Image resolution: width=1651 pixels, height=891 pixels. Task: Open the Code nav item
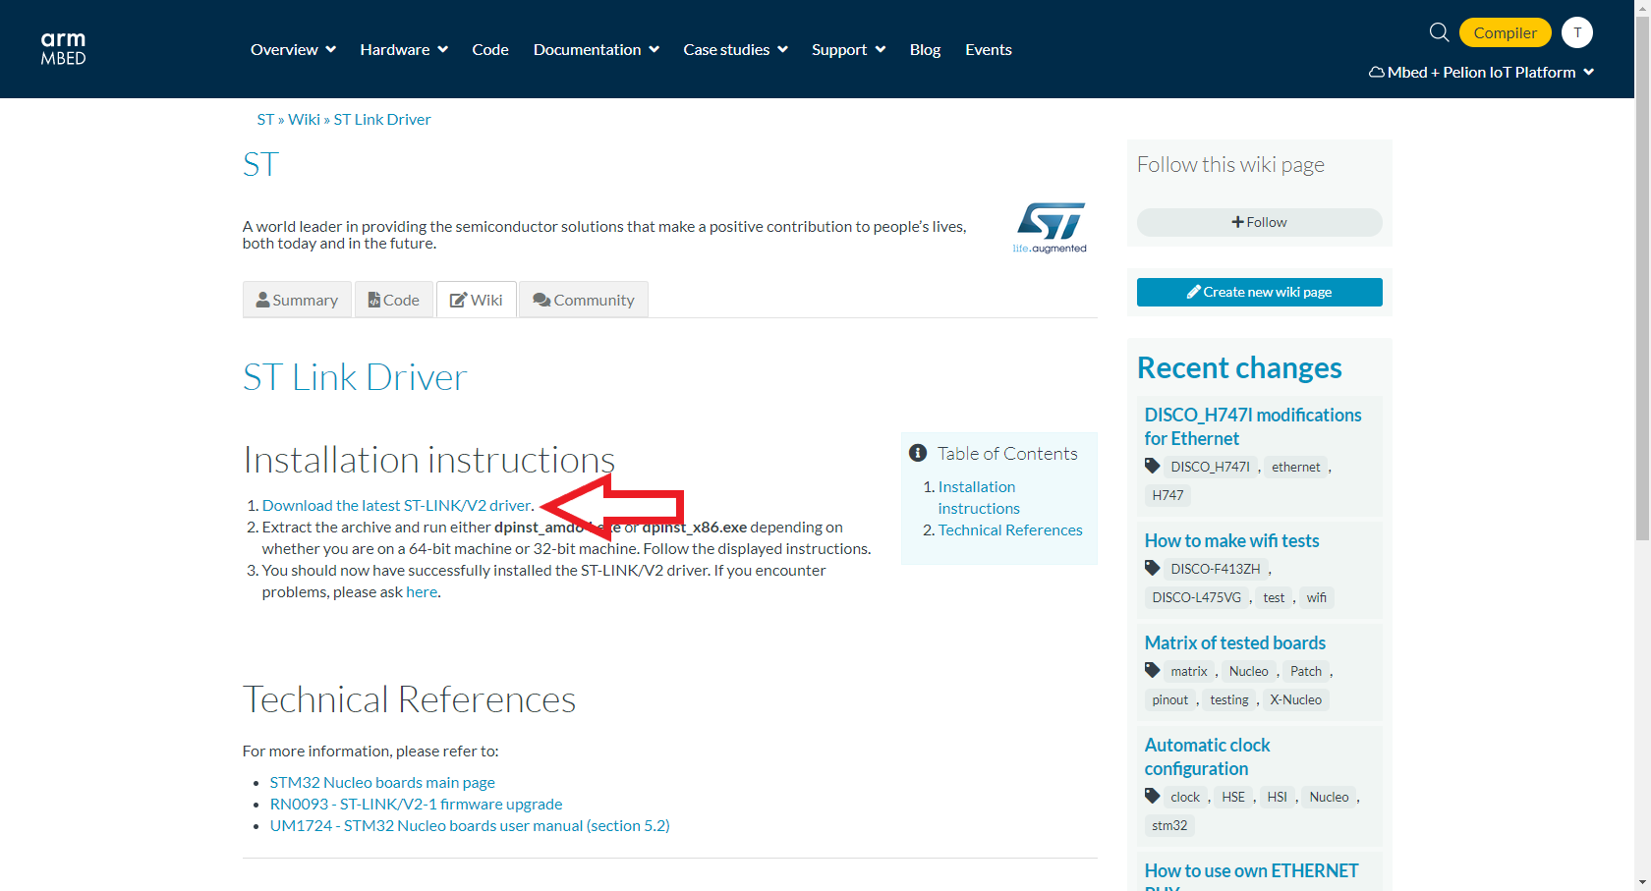(x=490, y=49)
